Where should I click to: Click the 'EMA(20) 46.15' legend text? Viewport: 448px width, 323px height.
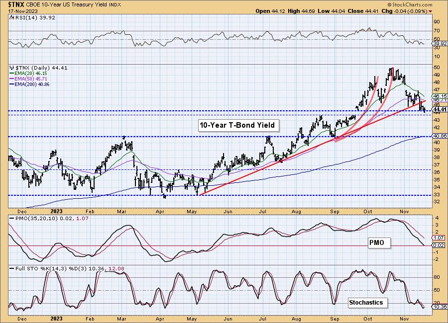coord(31,74)
